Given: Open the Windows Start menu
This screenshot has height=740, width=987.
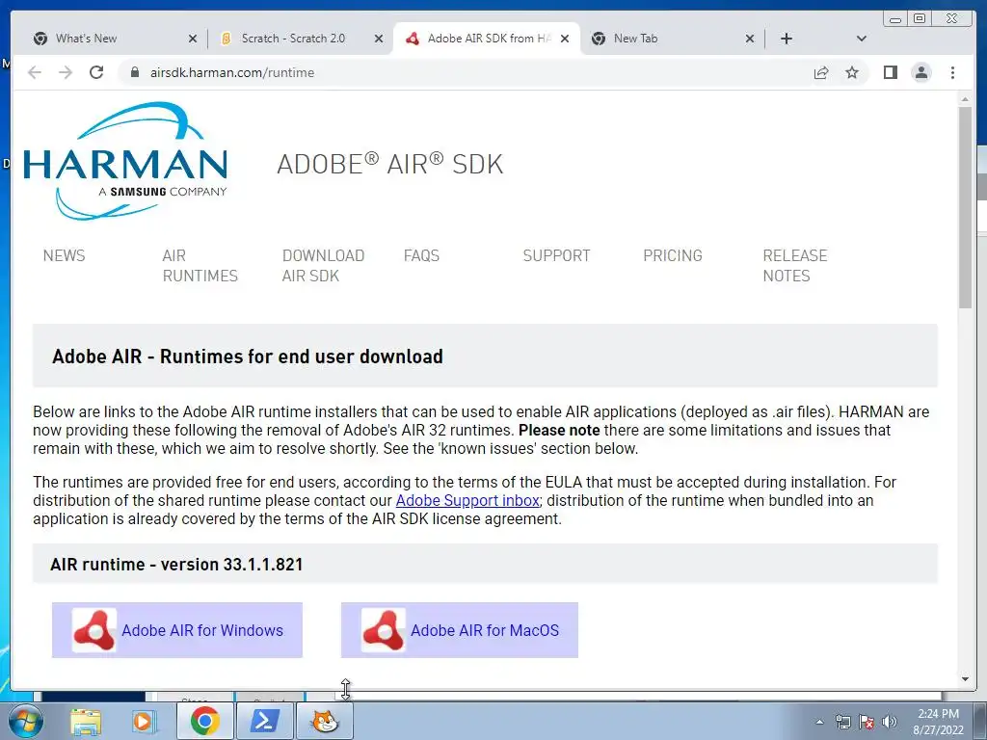Looking at the screenshot, I should click(x=26, y=721).
